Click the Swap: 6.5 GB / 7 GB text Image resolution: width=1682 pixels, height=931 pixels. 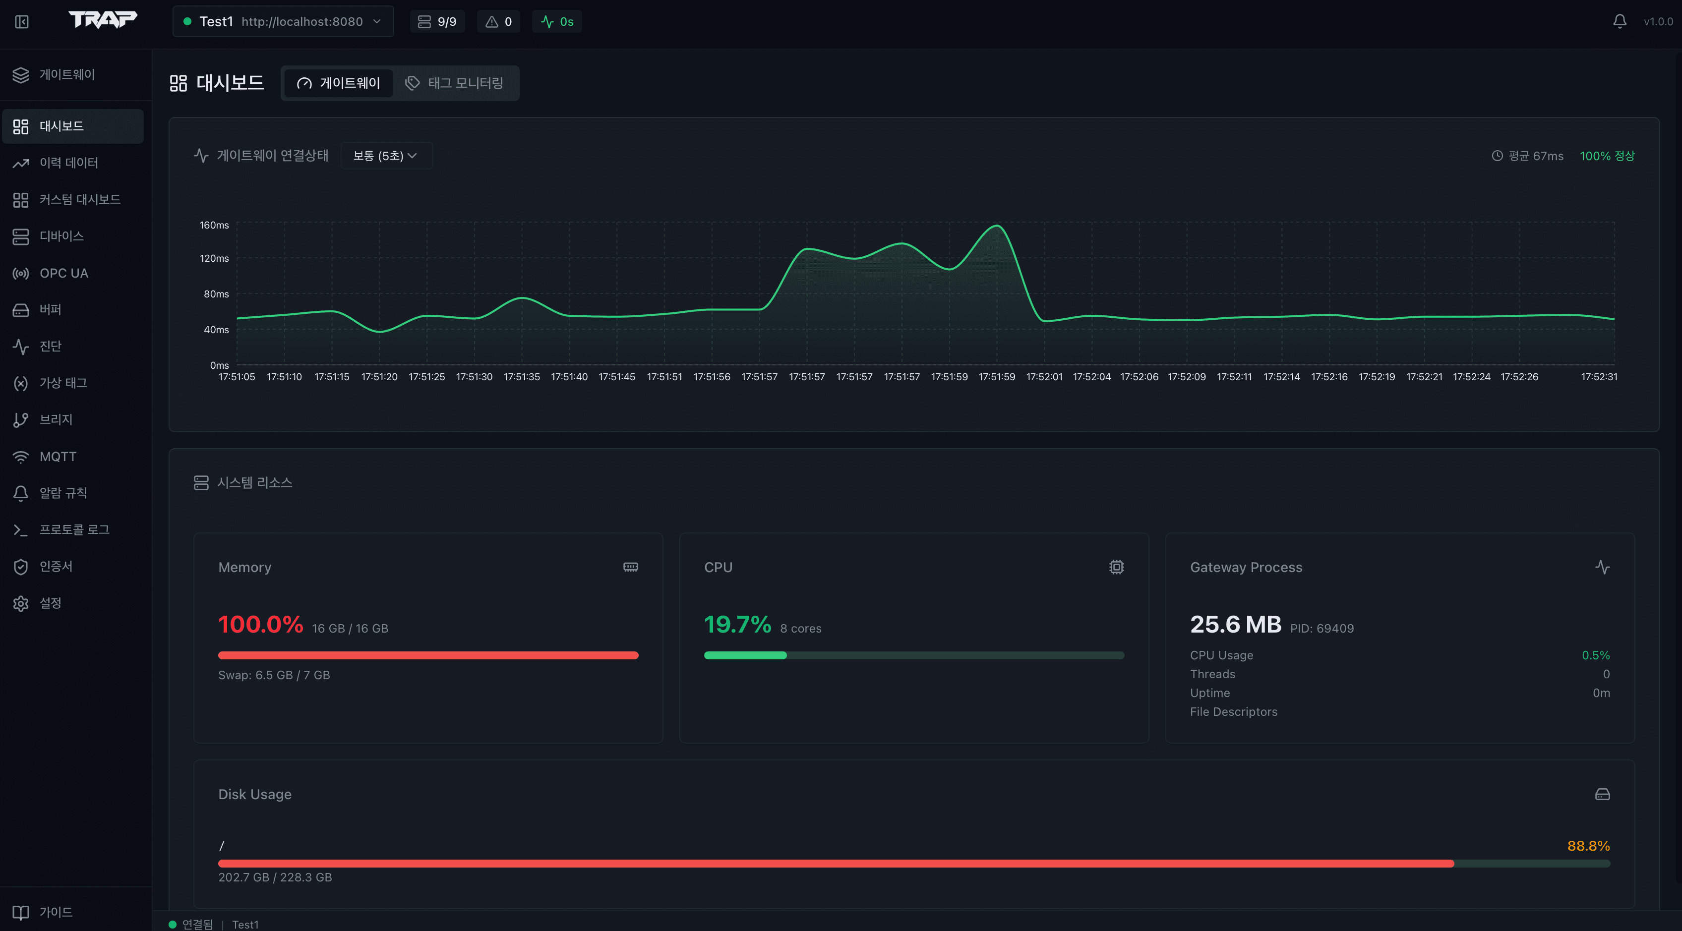(x=274, y=675)
